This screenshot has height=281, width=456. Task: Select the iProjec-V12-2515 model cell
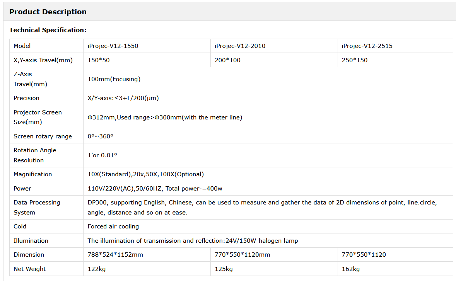[367, 46]
